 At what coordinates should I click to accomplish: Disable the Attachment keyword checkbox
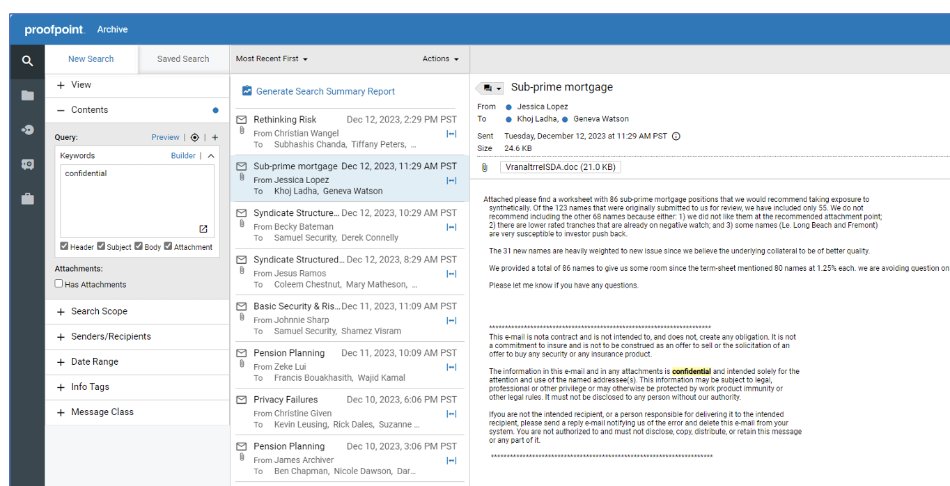[x=167, y=246]
